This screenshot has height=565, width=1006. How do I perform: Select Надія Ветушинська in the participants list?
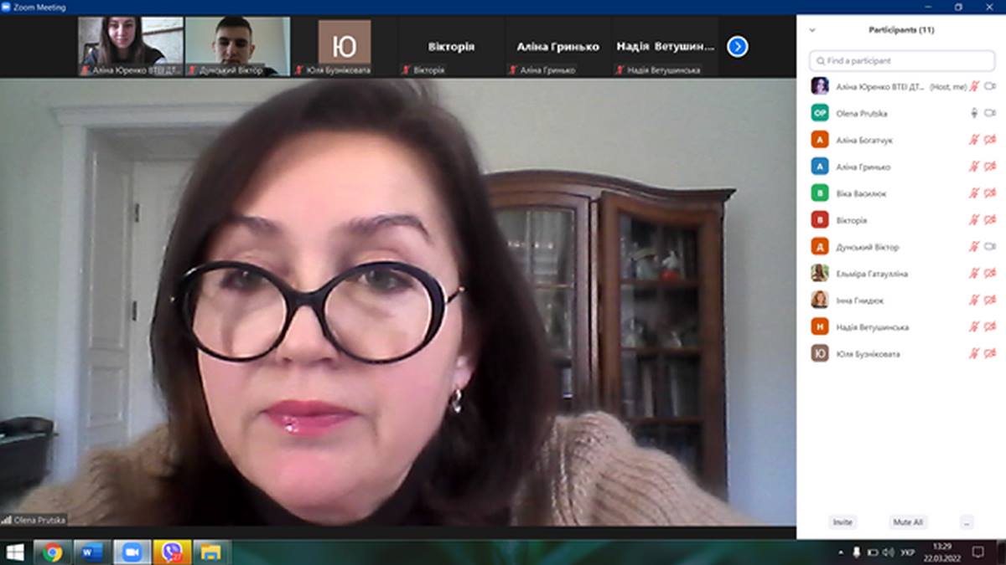click(x=872, y=327)
